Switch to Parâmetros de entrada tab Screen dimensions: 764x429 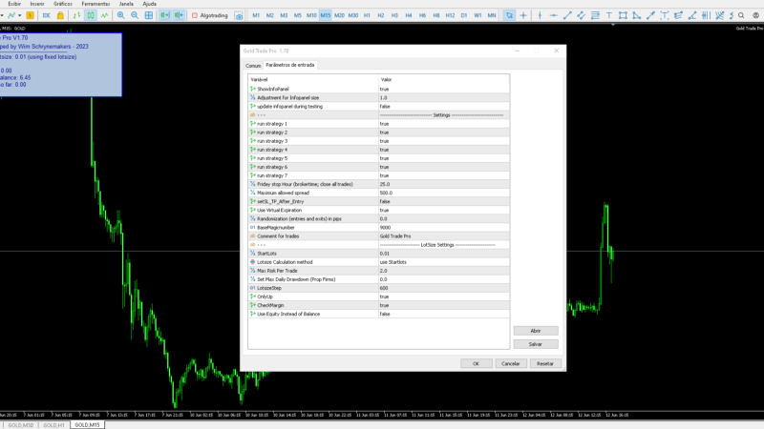pos(290,65)
